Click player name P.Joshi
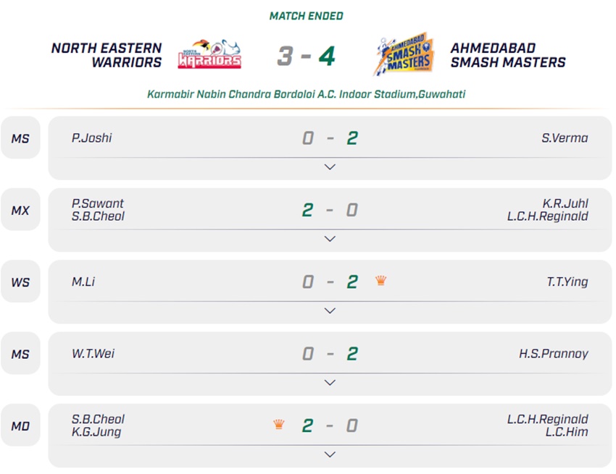Screen dimensions: 616x474 (92, 137)
